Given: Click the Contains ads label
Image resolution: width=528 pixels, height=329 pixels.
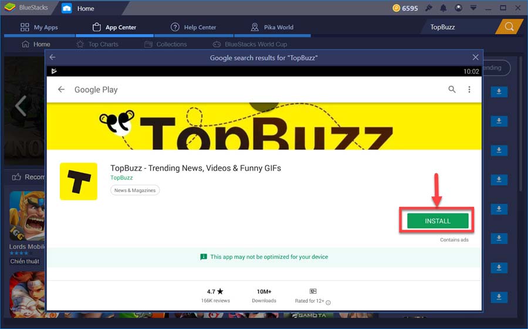Looking at the screenshot, I should tap(454, 240).
